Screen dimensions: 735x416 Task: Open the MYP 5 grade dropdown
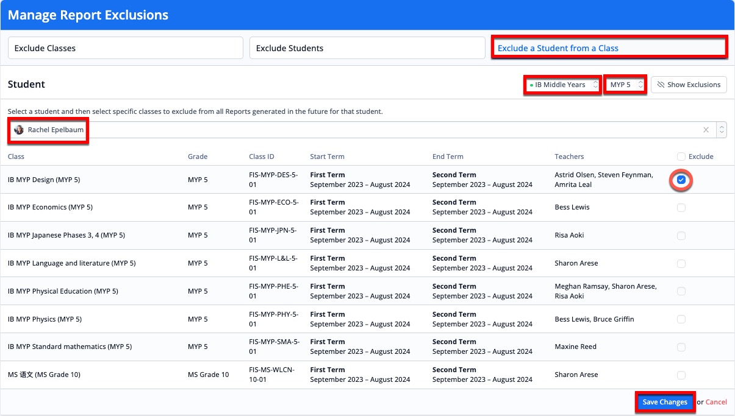point(625,85)
